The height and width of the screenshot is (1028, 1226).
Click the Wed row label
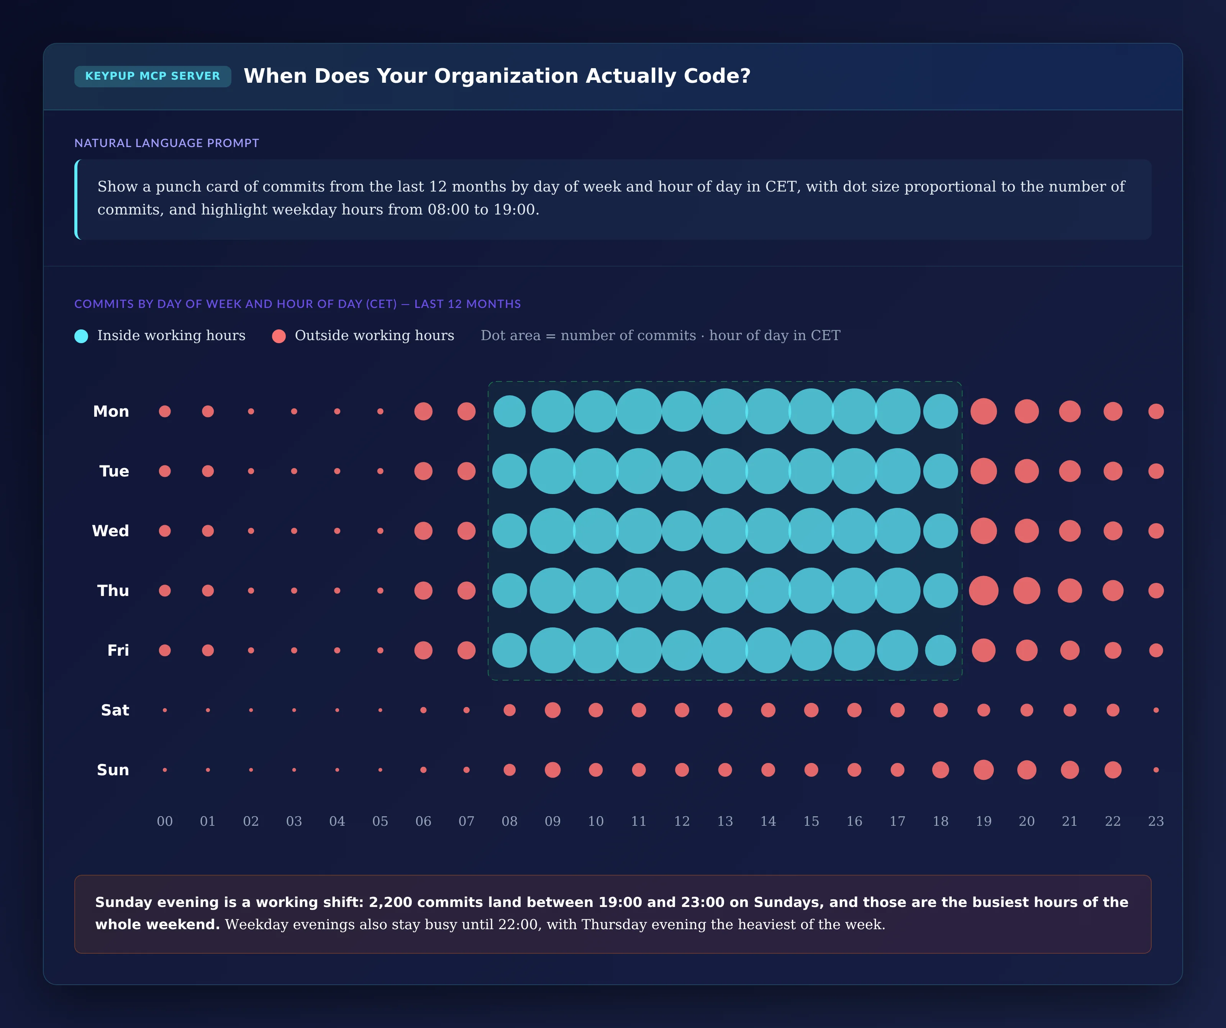110,530
